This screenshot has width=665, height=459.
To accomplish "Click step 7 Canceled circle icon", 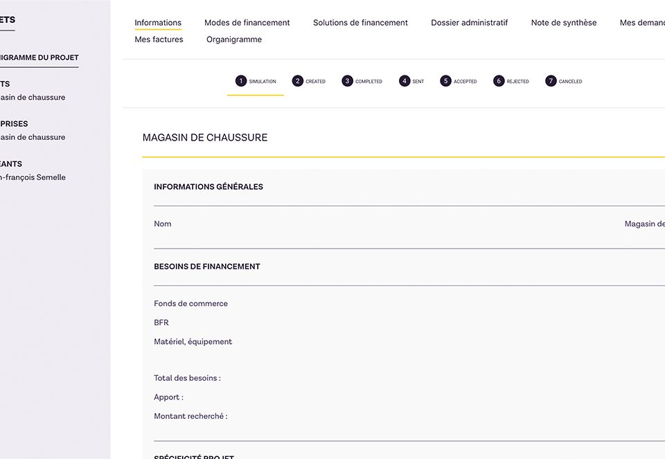I will point(551,81).
